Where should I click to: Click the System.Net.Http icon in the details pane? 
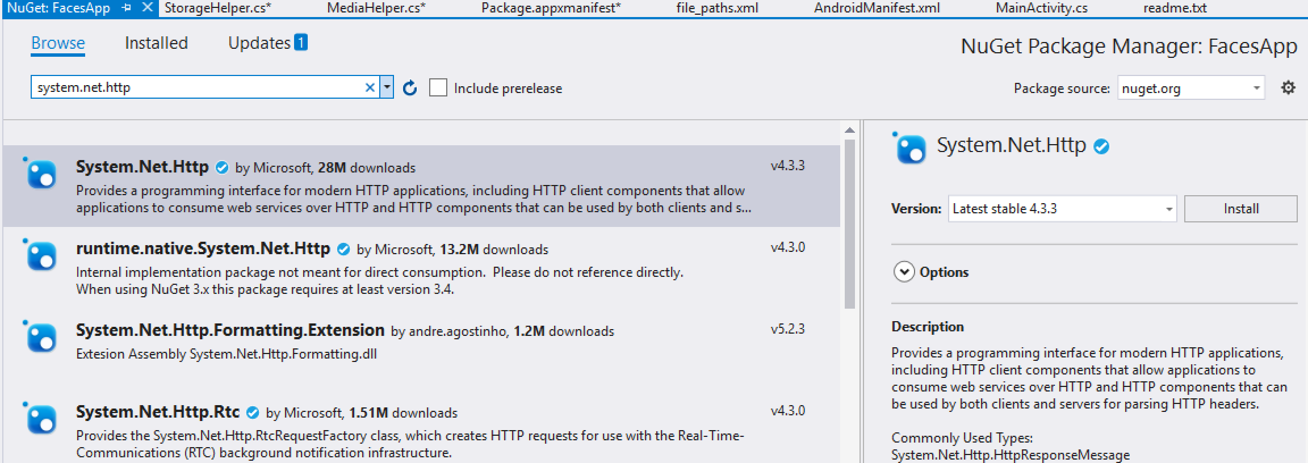[x=909, y=148]
